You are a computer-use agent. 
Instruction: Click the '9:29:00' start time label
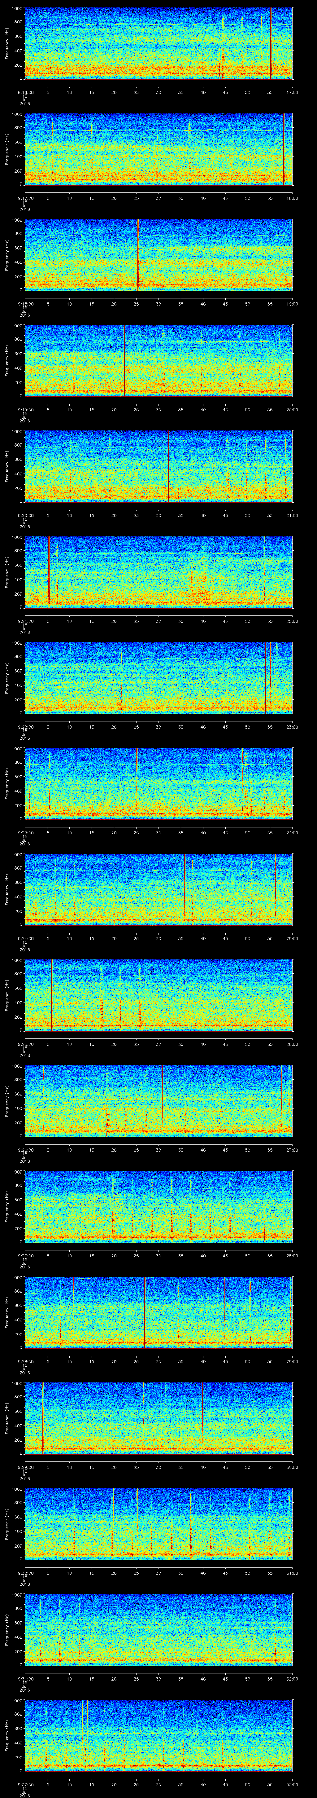(25, 1466)
